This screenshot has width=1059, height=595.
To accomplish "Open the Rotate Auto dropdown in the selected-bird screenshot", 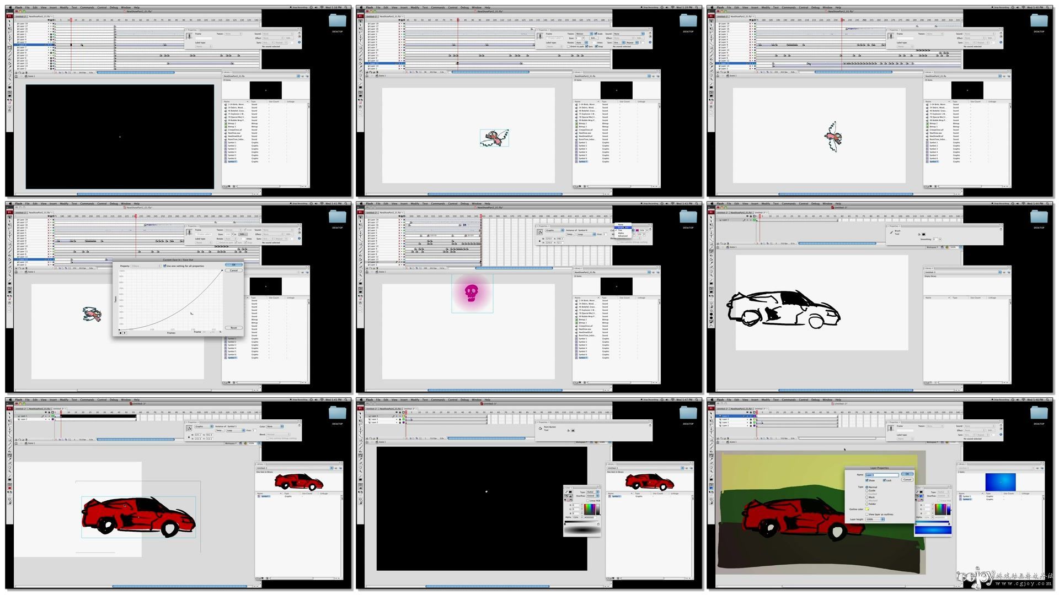I will click(x=582, y=42).
